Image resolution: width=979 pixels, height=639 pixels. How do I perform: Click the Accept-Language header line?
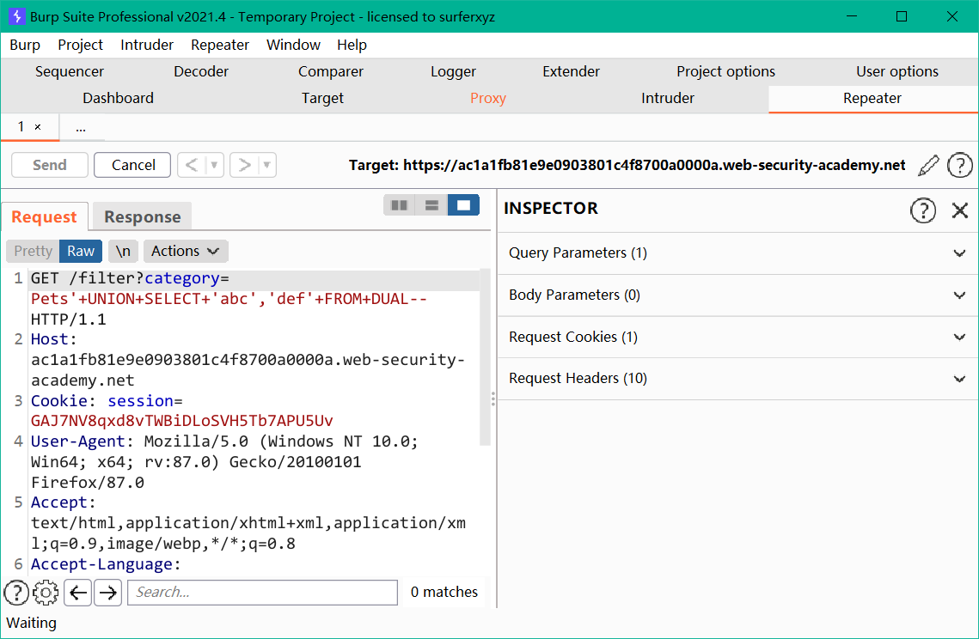[106, 565]
